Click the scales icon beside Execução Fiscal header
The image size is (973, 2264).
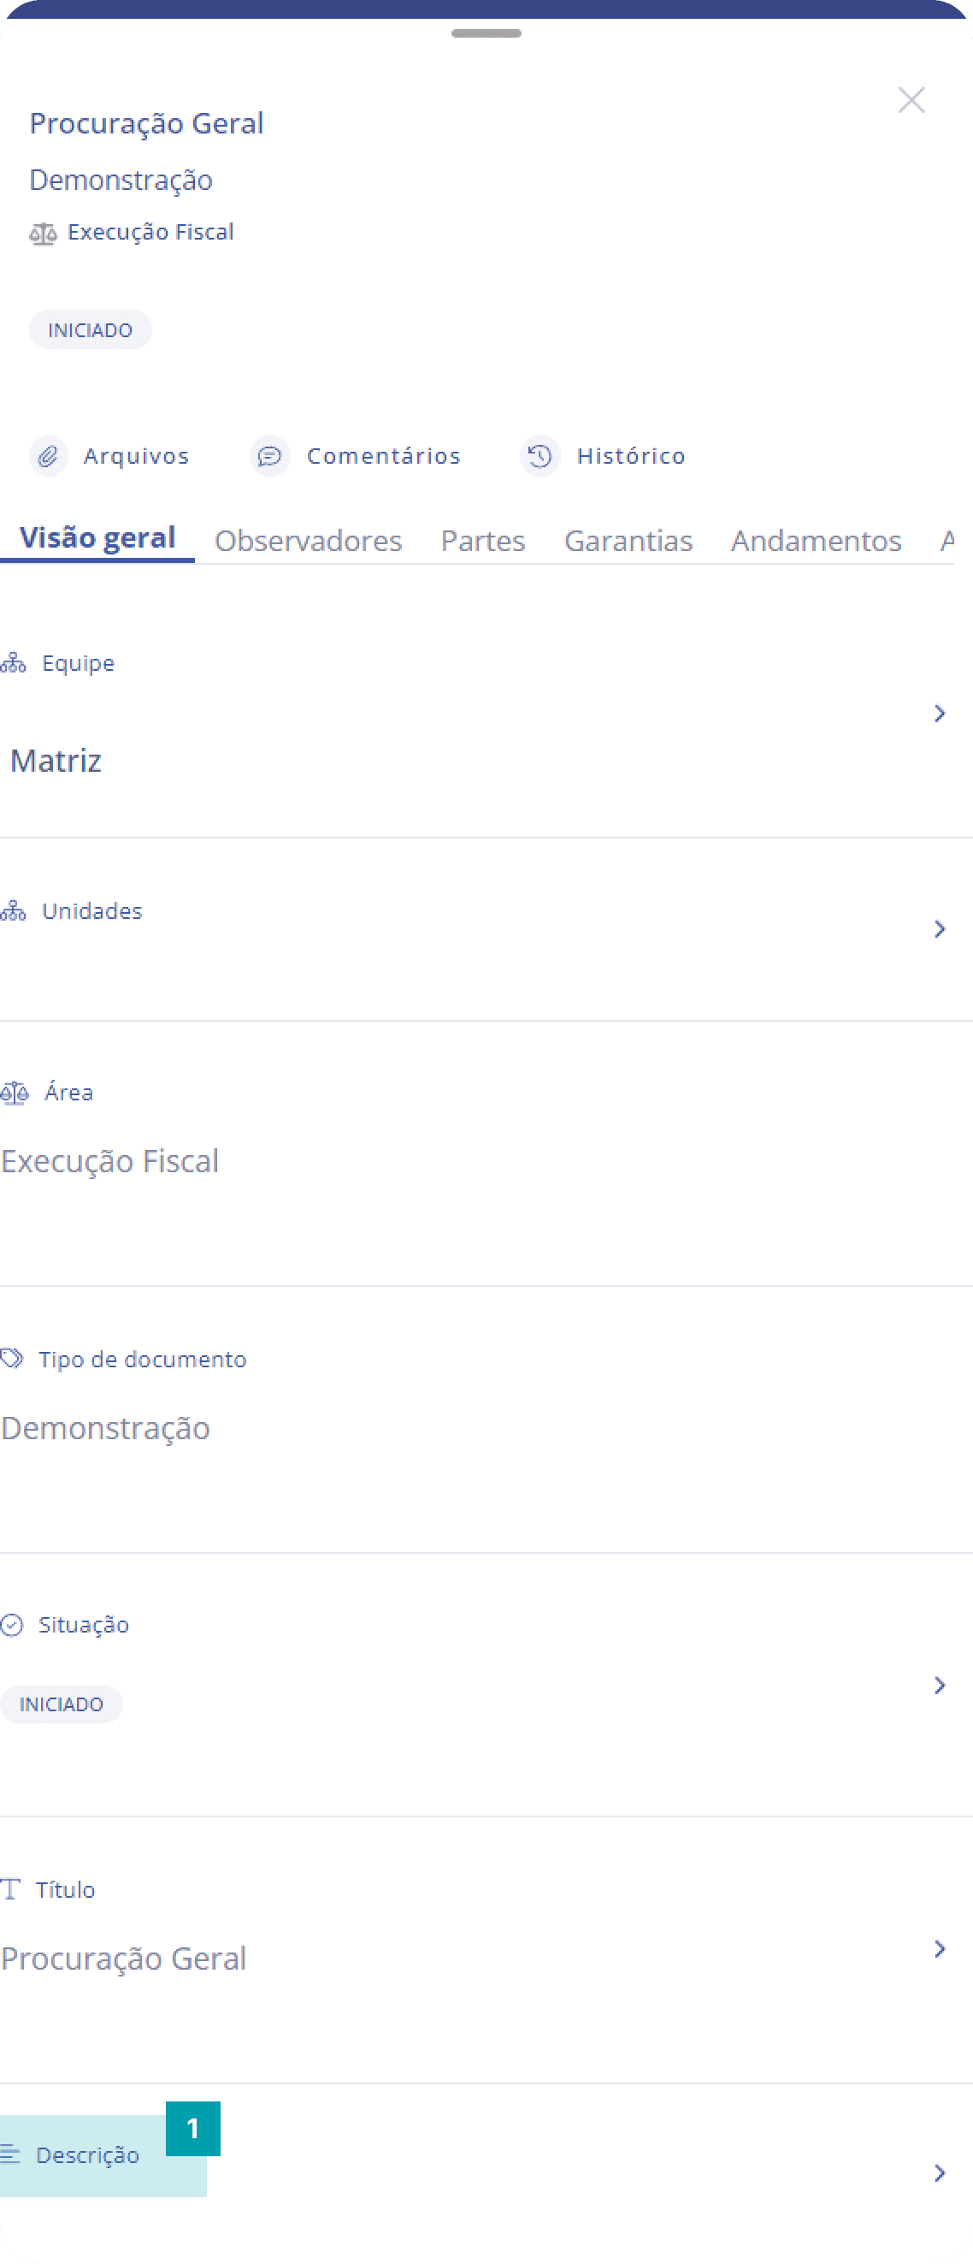[x=43, y=233]
